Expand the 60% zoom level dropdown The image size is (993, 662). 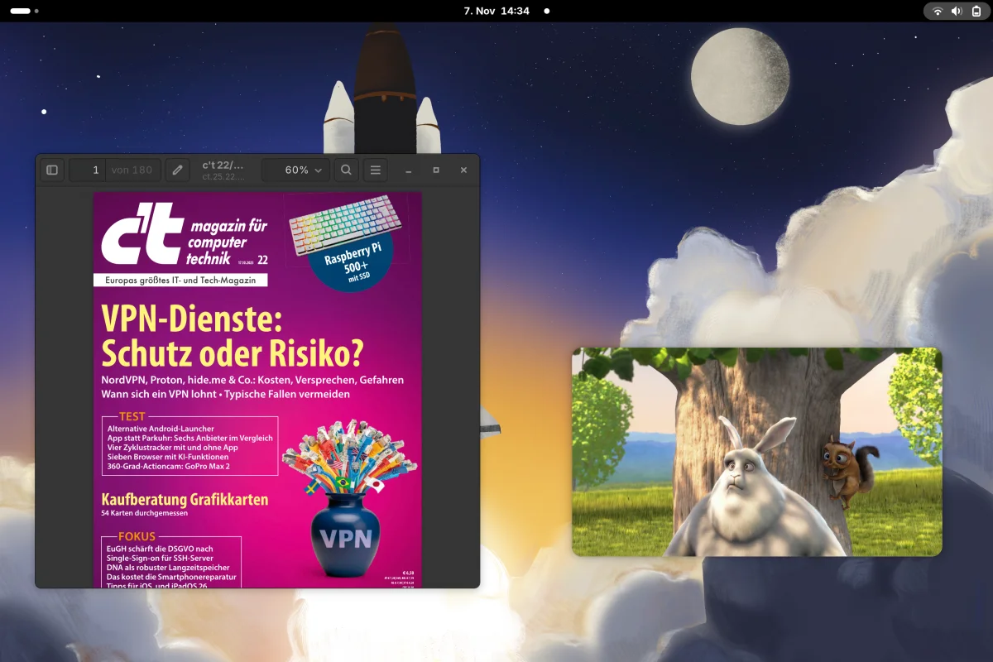pyautogui.click(x=295, y=170)
